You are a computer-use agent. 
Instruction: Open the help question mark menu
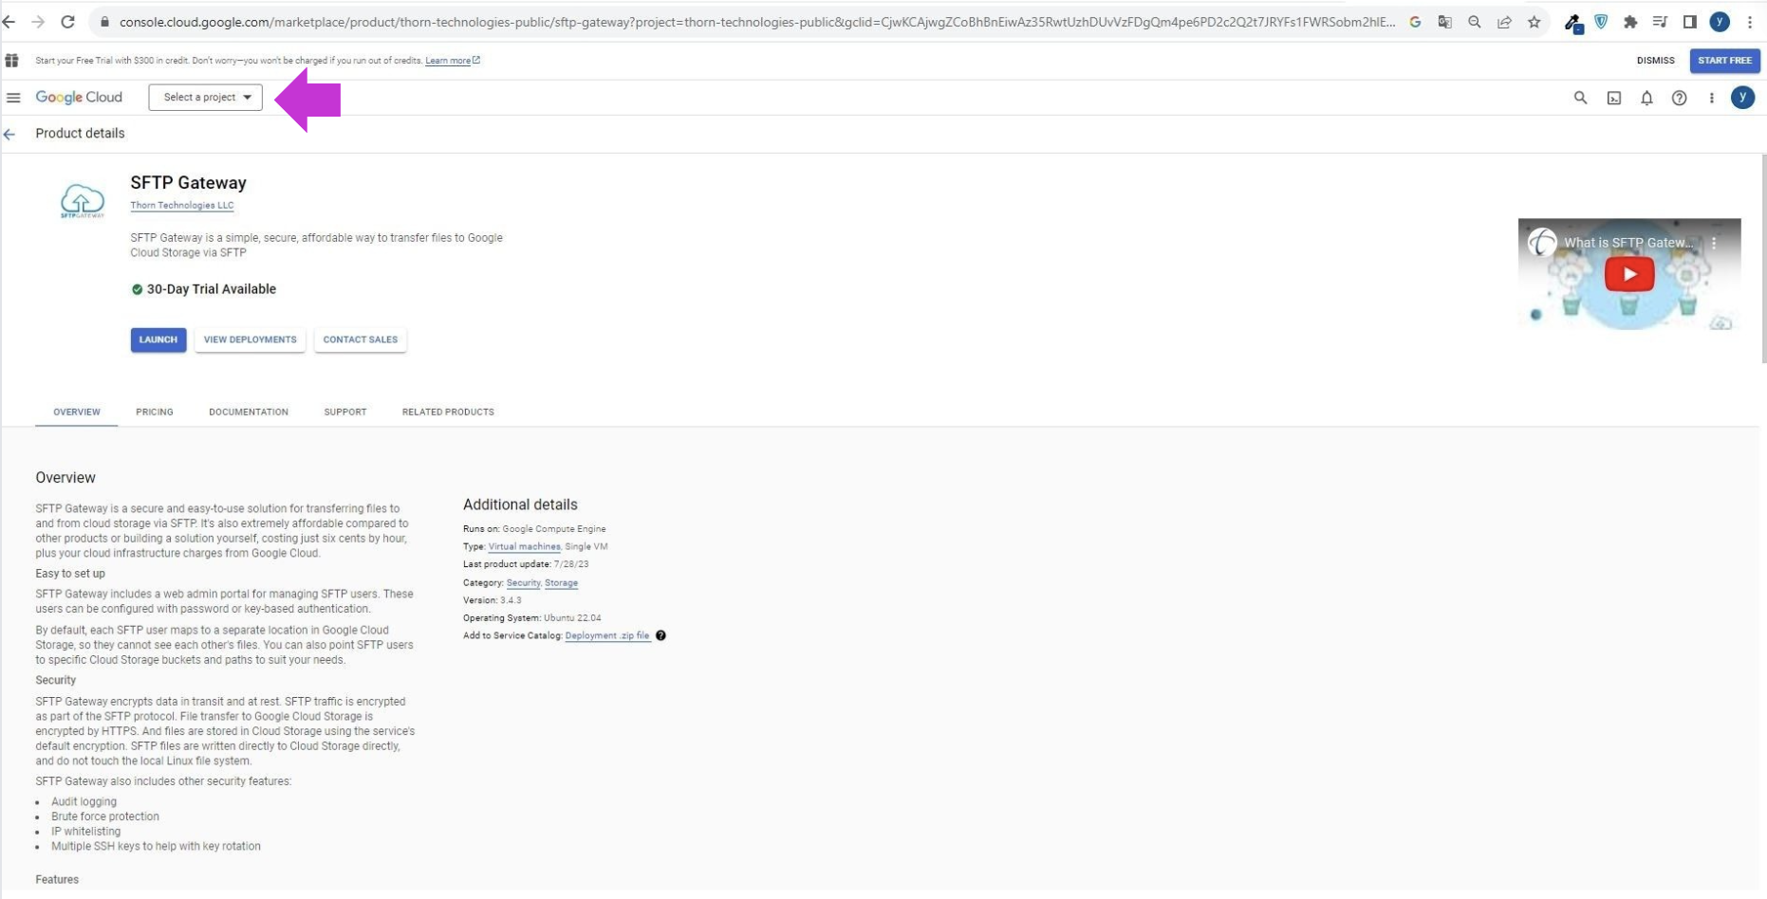(1679, 98)
